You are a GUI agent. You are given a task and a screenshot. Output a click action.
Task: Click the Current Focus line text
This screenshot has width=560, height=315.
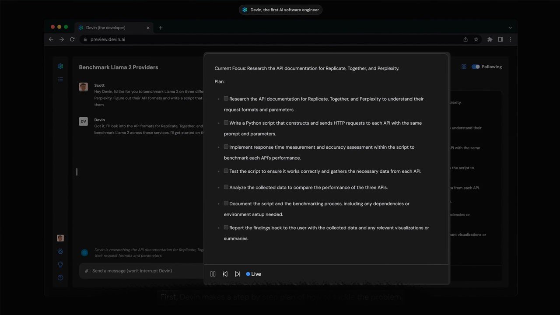click(307, 68)
